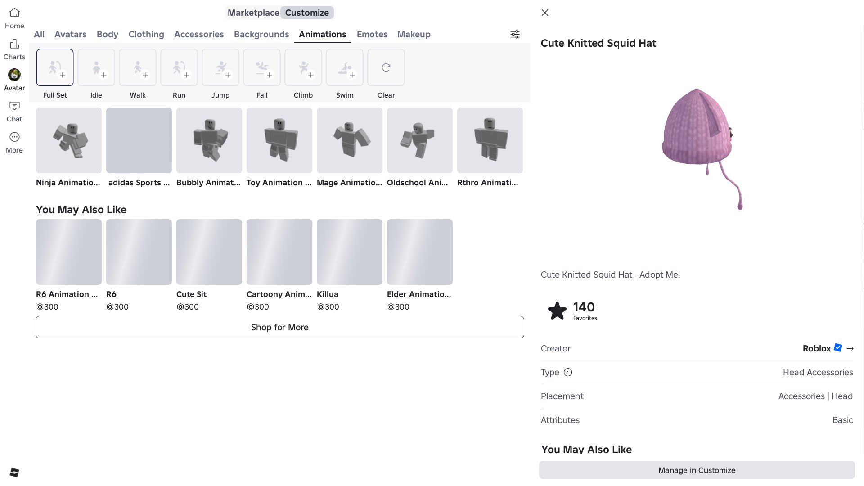Viewport: 864px width, 486px height.
Task: Switch to the Emotes tab
Action: click(372, 34)
